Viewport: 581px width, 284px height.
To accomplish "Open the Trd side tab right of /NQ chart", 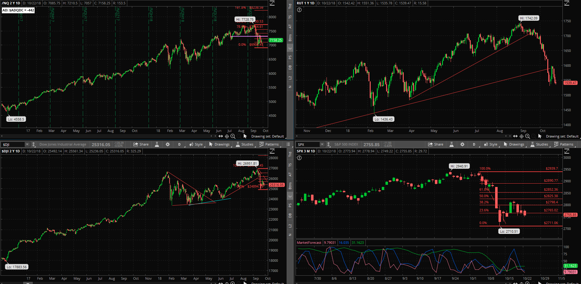I will 290,6.
